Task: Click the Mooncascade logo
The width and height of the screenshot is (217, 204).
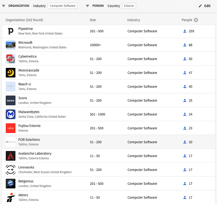Action: pyautogui.click(x=10, y=73)
